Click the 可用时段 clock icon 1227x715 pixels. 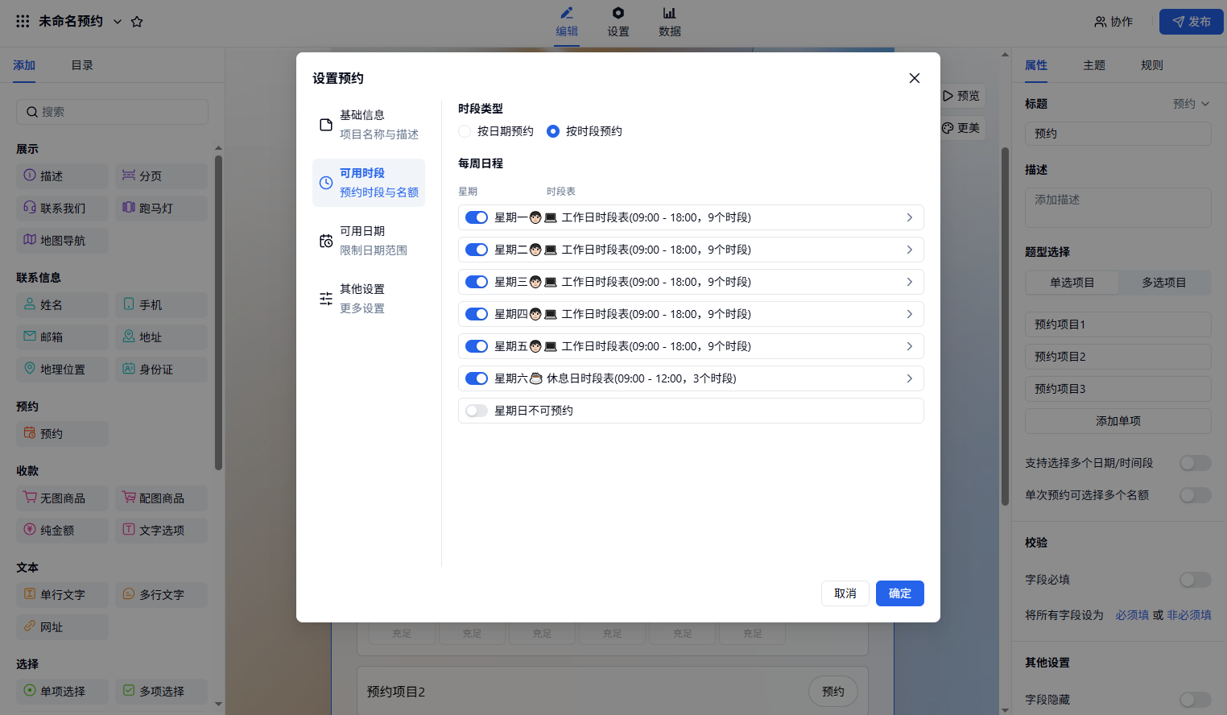tap(326, 183)
